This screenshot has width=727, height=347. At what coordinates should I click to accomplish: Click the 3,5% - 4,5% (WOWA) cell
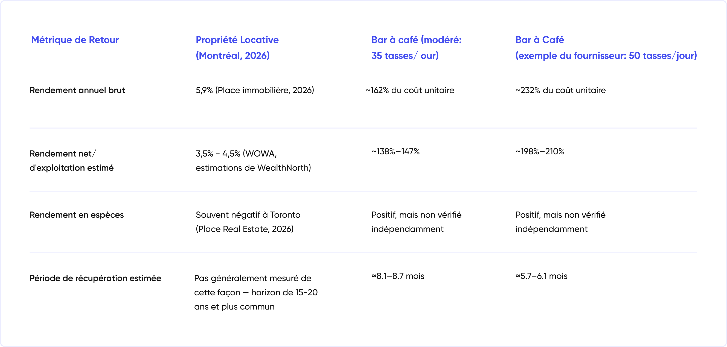point(253,161)
